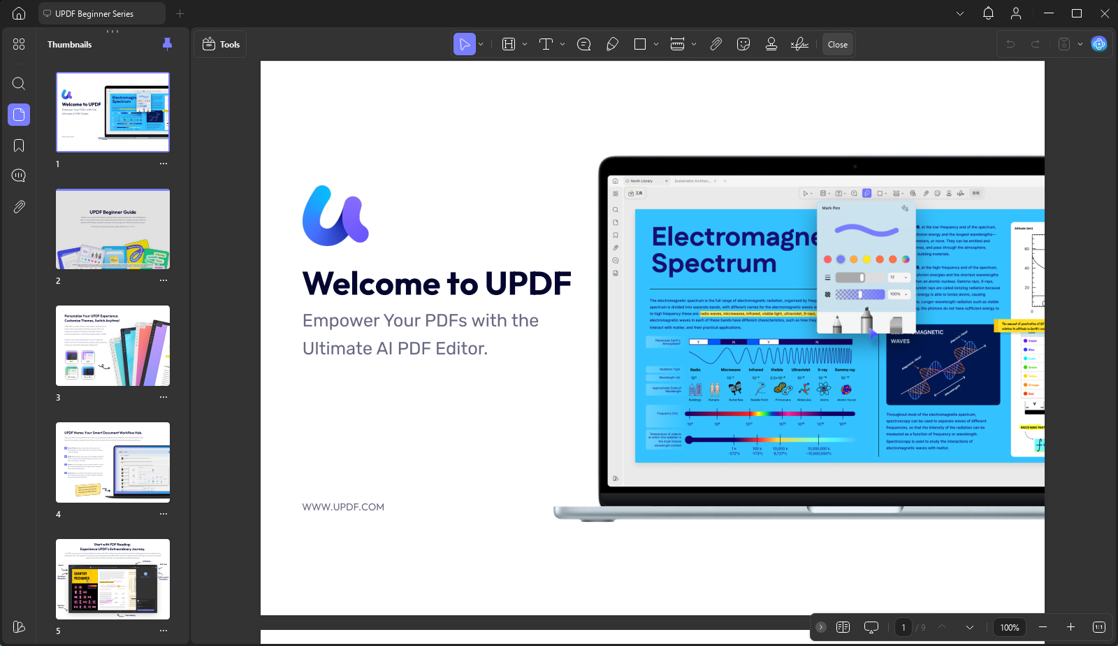Select the page 3 thumbnail
Viewport: 1118px width, 646px height.
(112, 345)
